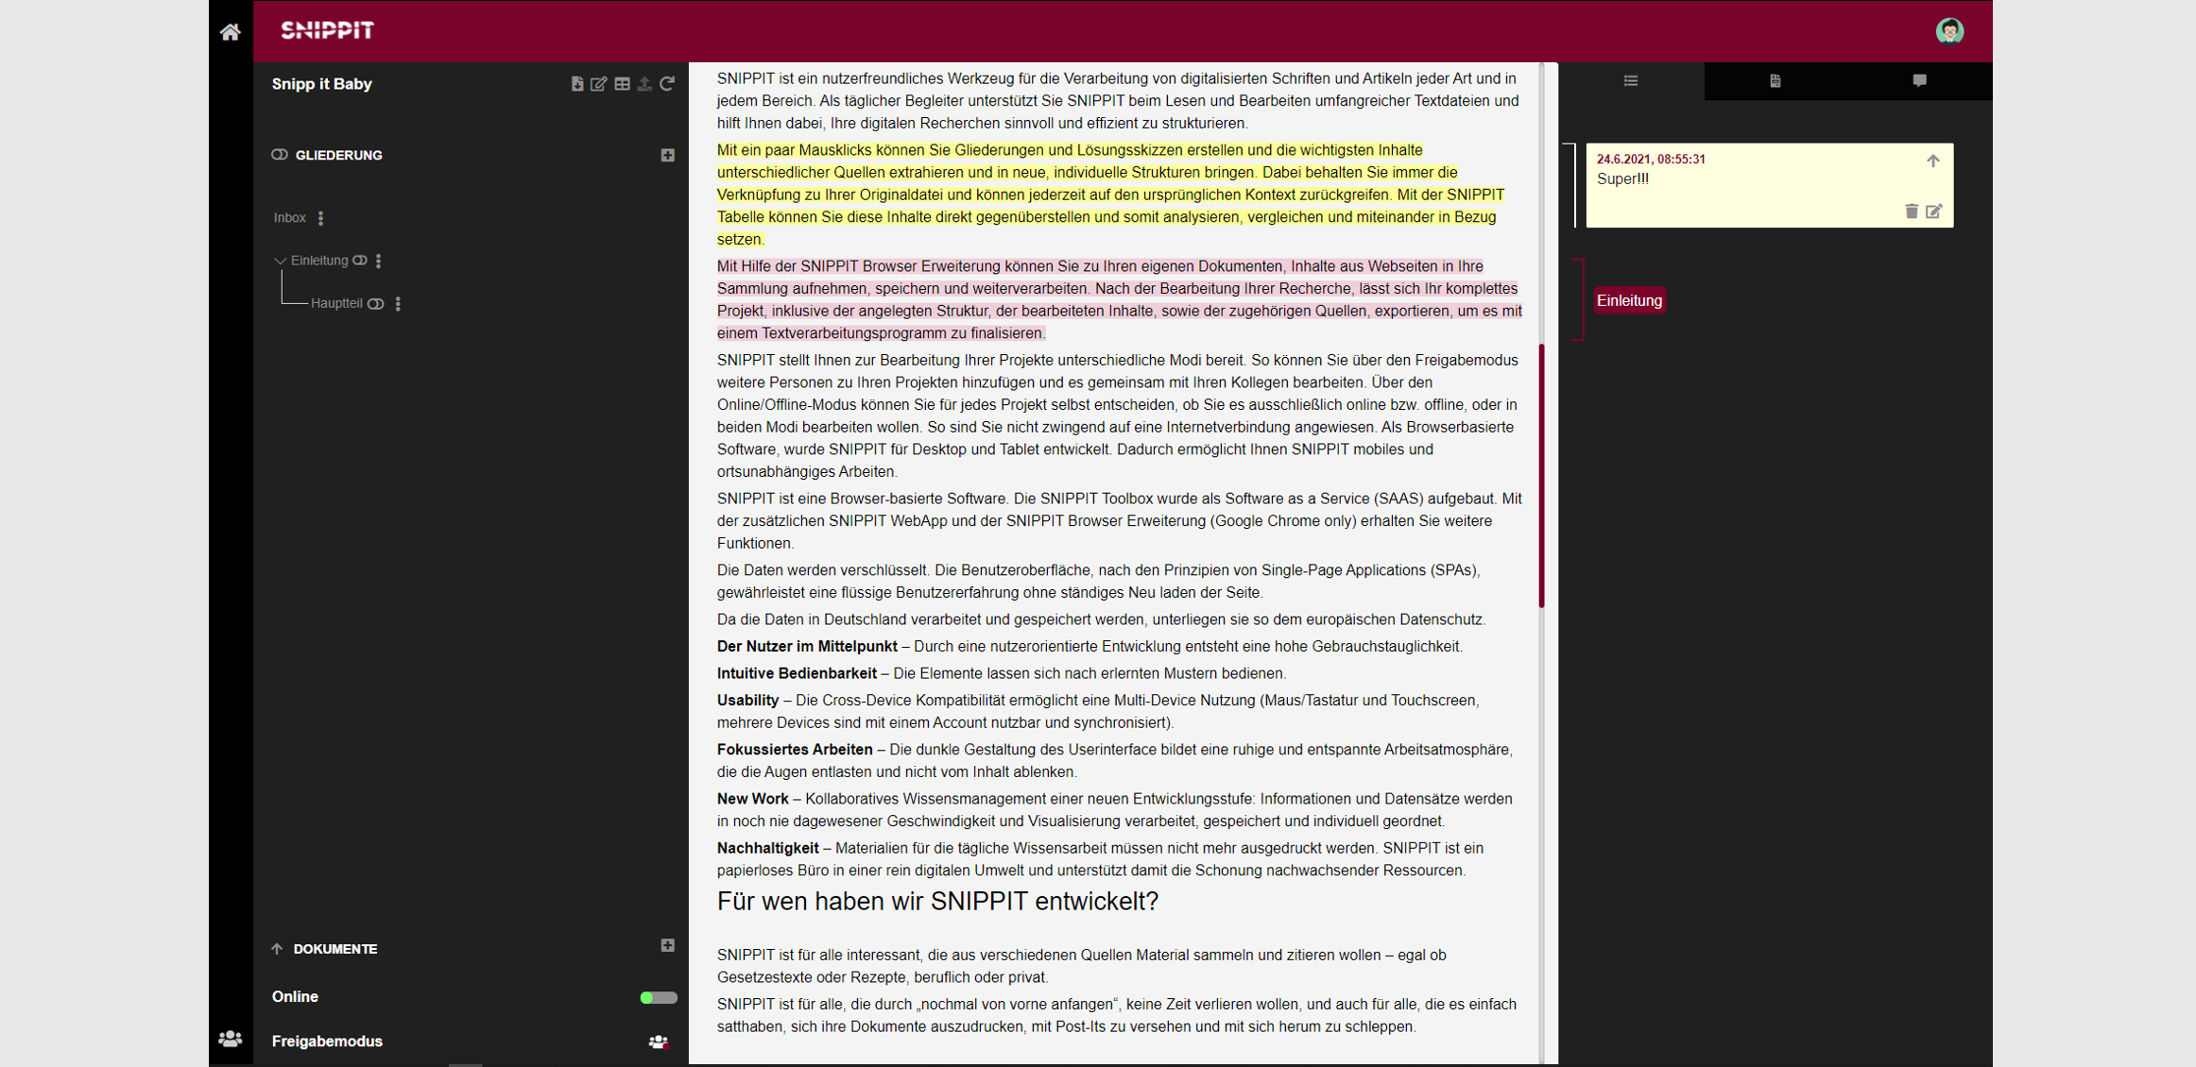Switch to the comments tab
2196x1067 pixels.
(1920, 81)
